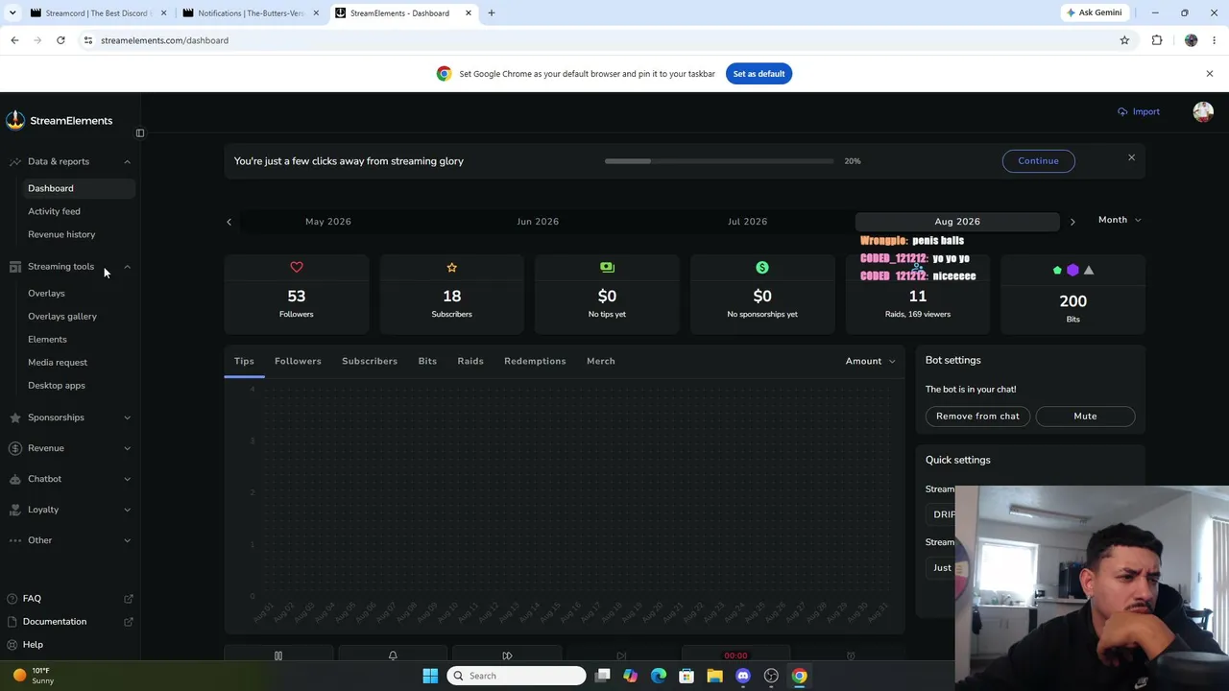
Task: Open File Explorer from the taskbar
Action: (714, 676)
